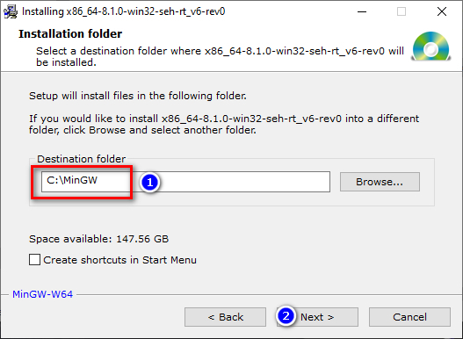Close the installer with the X button
Image resolution: width=463 pixels, height=339 pixels.
442,11
